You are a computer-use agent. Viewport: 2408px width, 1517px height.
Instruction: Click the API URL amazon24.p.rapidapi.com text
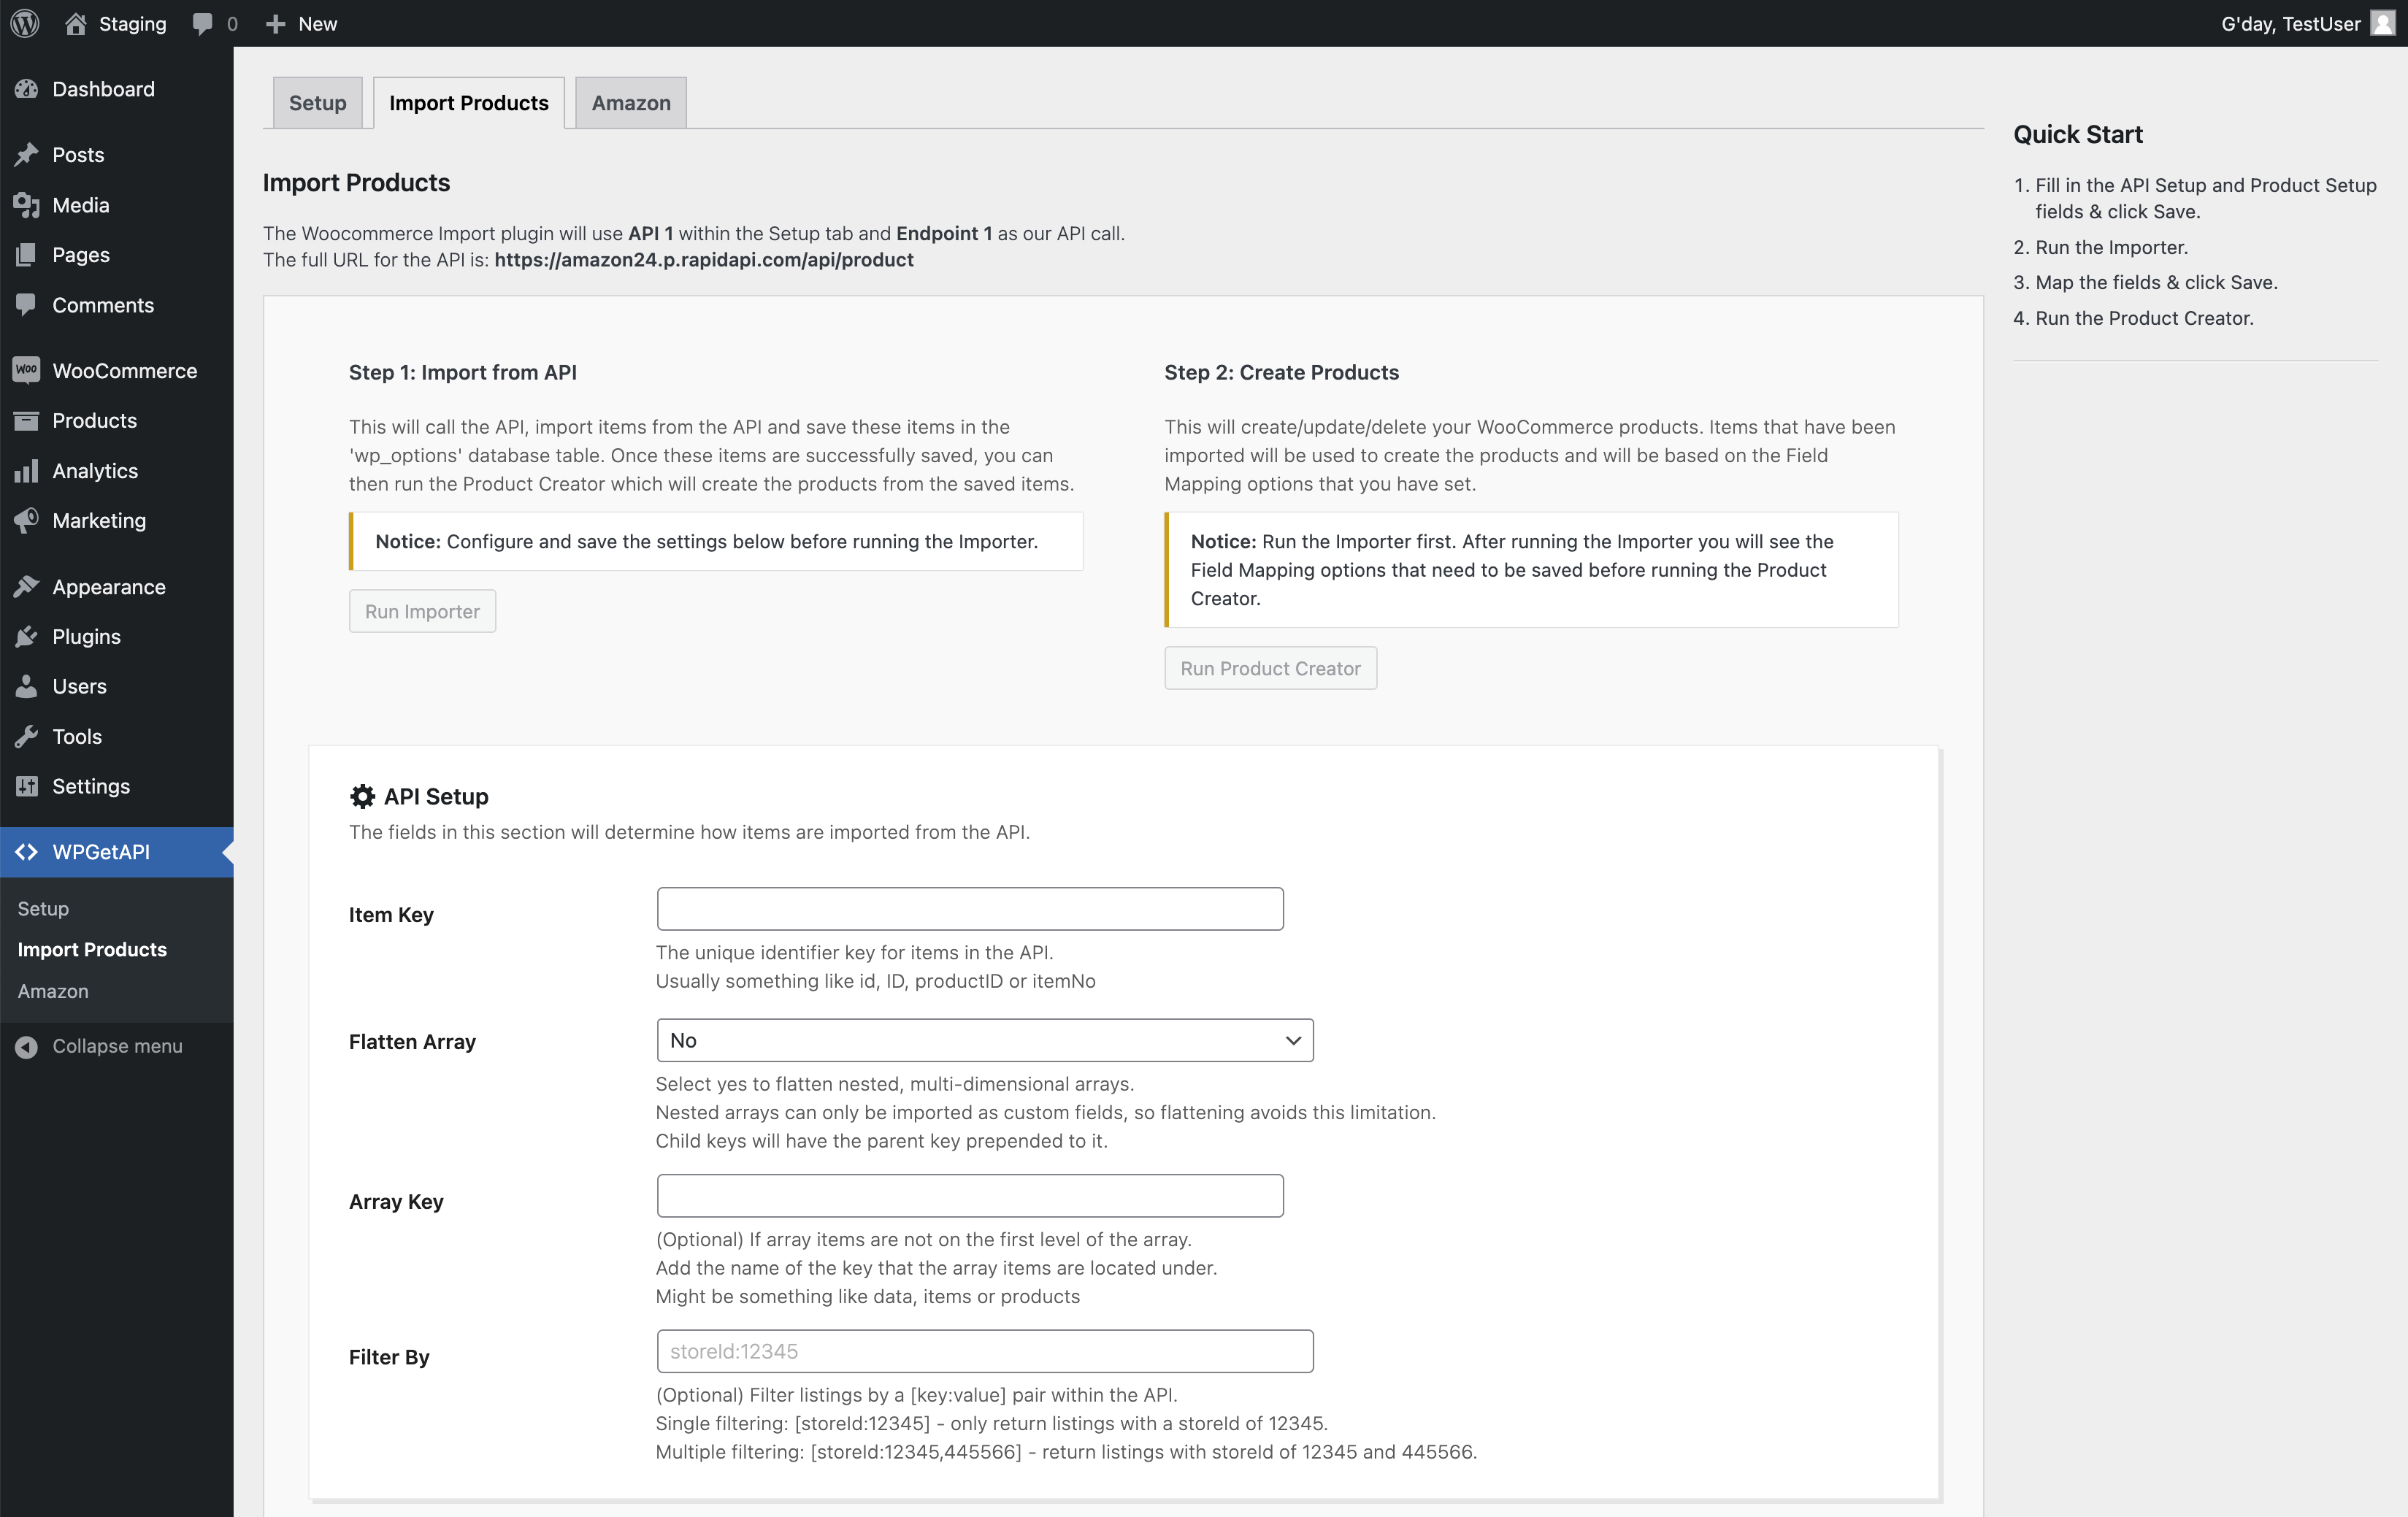(x=704, y=260)
